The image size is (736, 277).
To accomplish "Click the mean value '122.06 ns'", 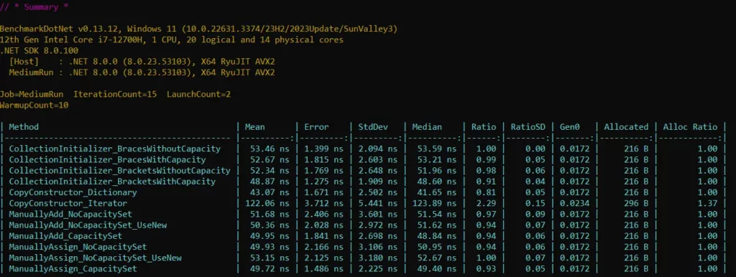I will [267, 203].
